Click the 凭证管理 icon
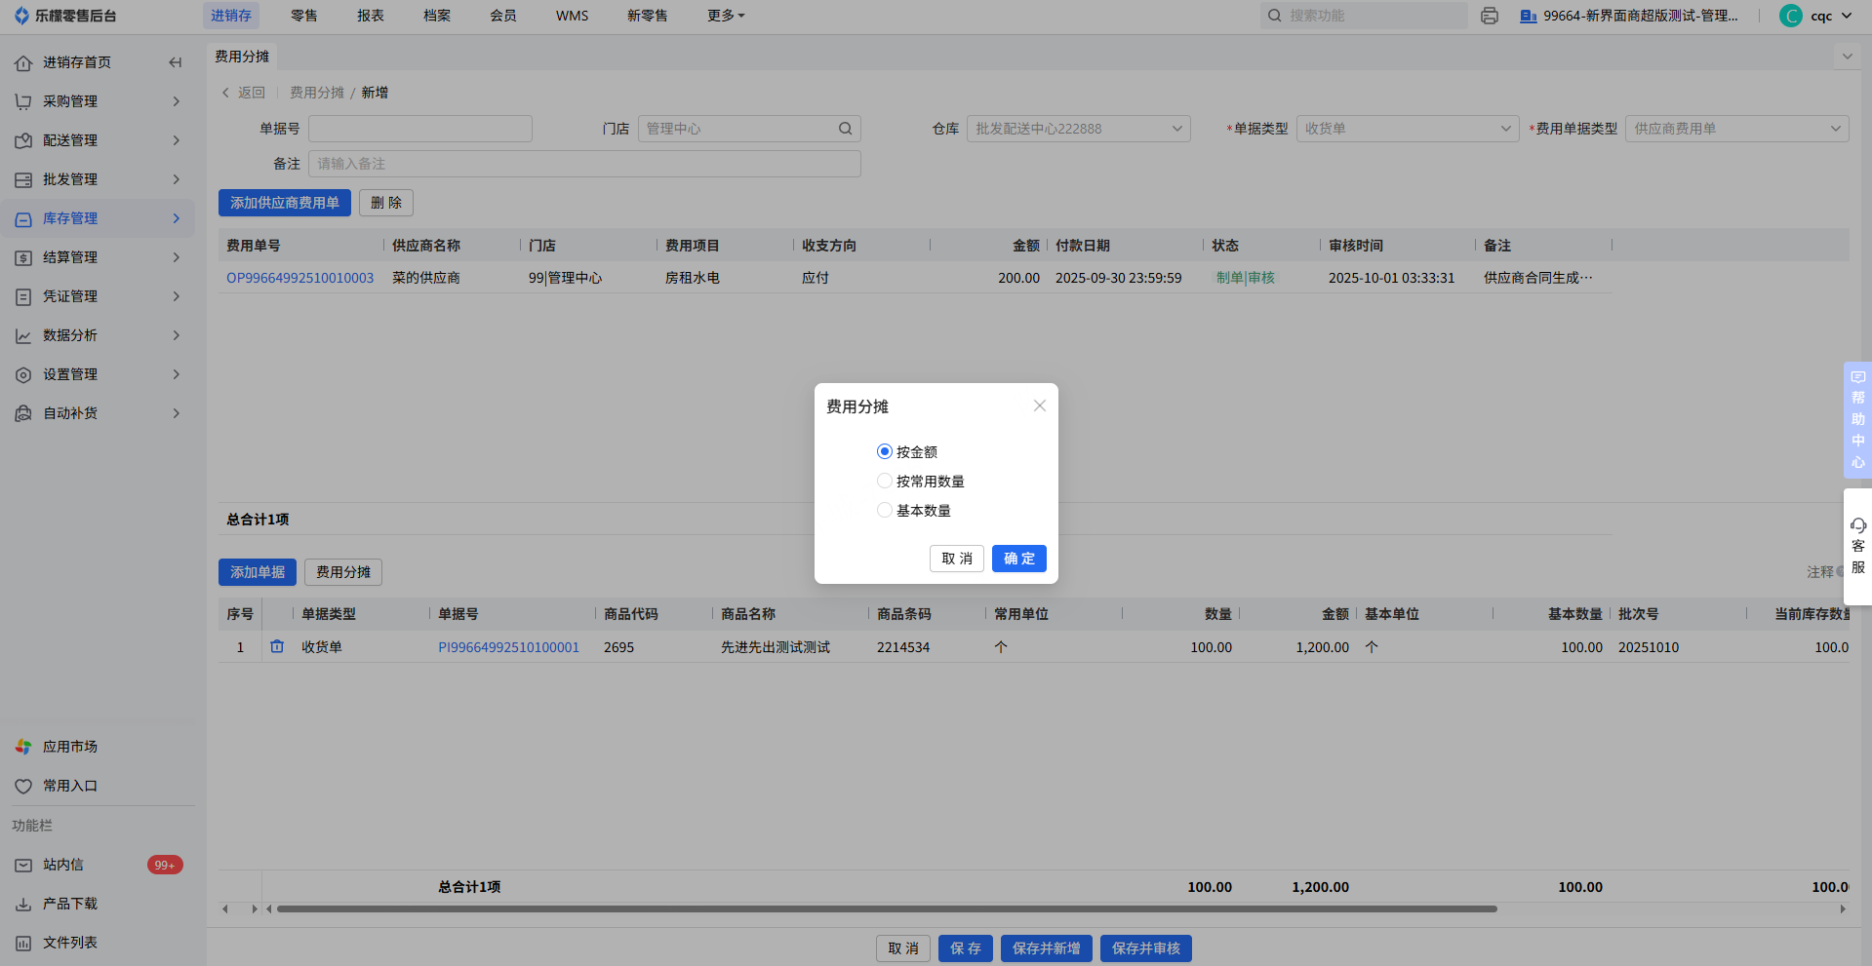1872x966 pixels. click(23, 296)
